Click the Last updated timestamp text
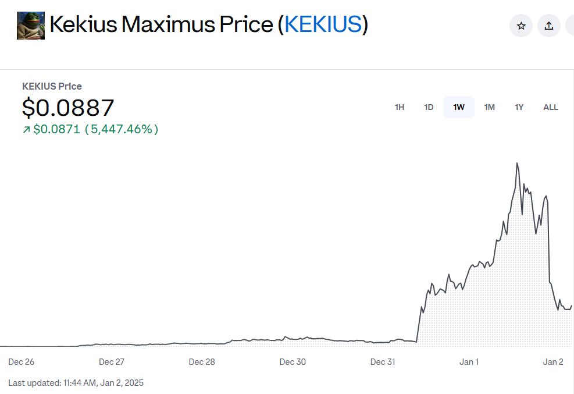The image size is (574, 394). coord(76,383)
